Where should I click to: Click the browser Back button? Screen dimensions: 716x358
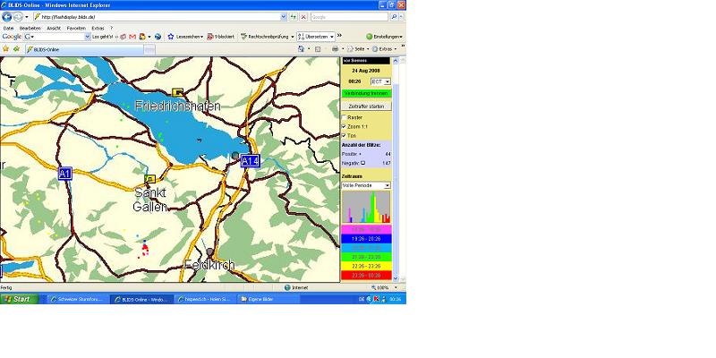click(x=7, y=17)
